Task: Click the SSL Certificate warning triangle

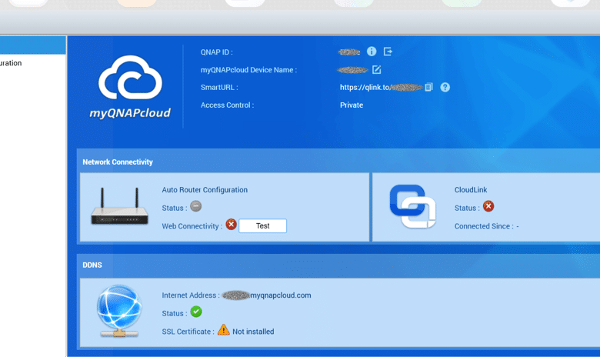Action: (x=224, y=330)
